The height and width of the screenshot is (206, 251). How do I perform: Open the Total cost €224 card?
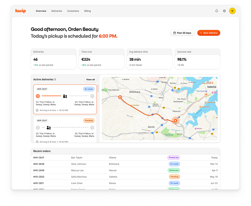pos(102,59)
